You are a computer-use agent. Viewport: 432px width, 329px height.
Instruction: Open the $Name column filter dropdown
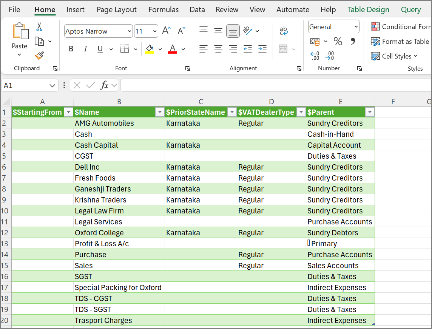point(160,112)
